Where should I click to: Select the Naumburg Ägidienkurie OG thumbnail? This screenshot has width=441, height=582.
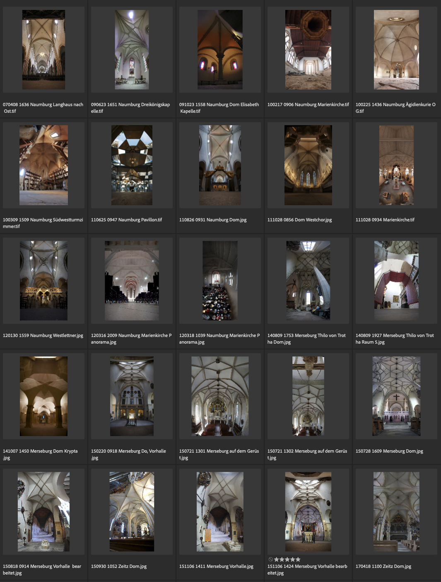[396, 50]
